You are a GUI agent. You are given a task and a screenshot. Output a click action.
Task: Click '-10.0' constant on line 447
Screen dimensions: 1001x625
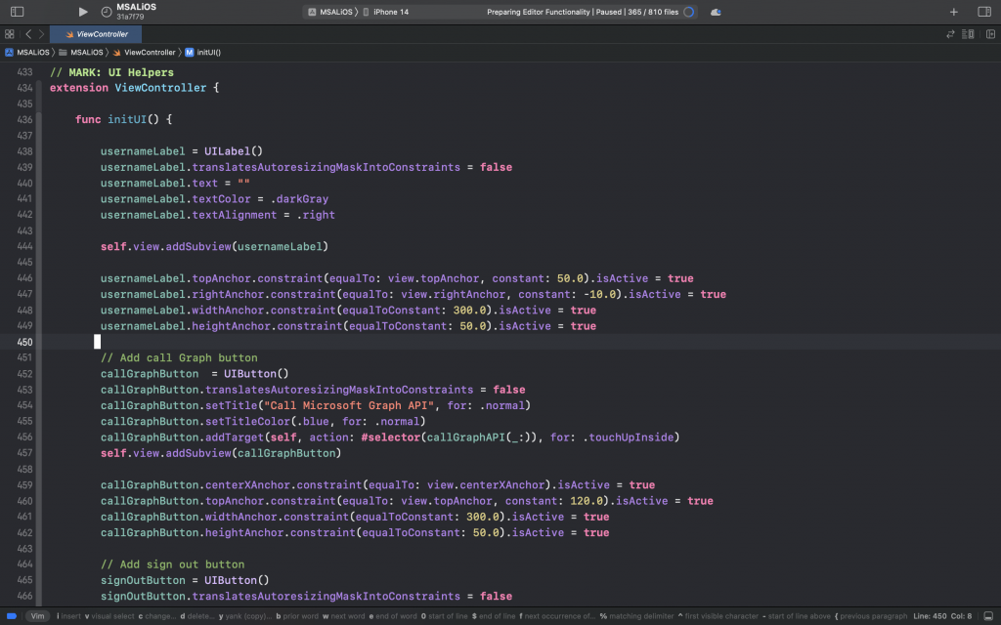(x=600, y=295)
